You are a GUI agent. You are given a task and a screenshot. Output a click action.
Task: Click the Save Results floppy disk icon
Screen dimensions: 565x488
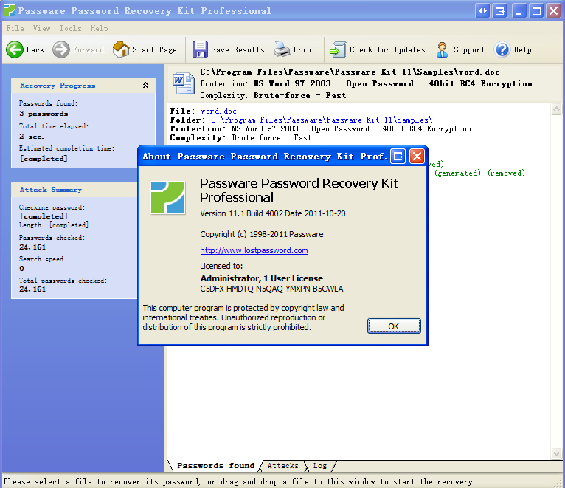[x=200, y=49]
